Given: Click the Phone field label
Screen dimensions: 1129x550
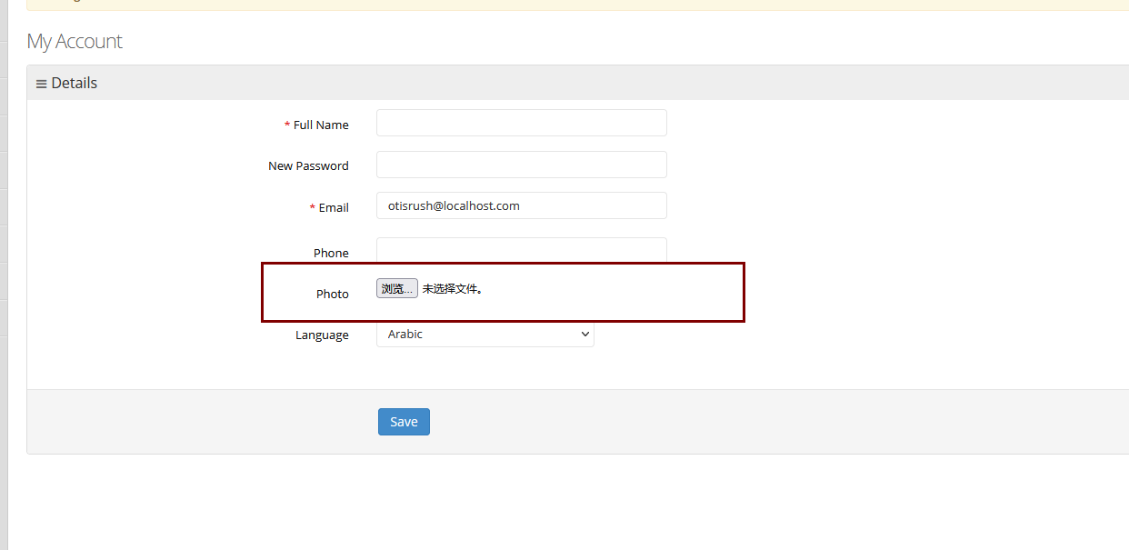Looking at the screenshot, I should (x=331, y=253).
